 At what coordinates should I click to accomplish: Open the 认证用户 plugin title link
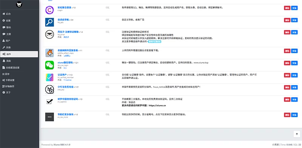62,75
